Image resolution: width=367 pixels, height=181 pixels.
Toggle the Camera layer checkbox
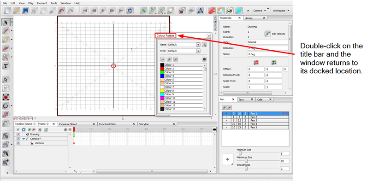(x=18, y=143)
